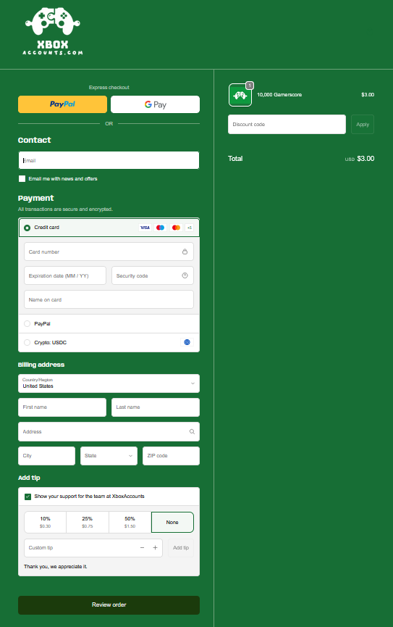This screenshot has width=393, height=627.
Task: Open the Country/Region dropdown
Action: (x=109, y=383)
